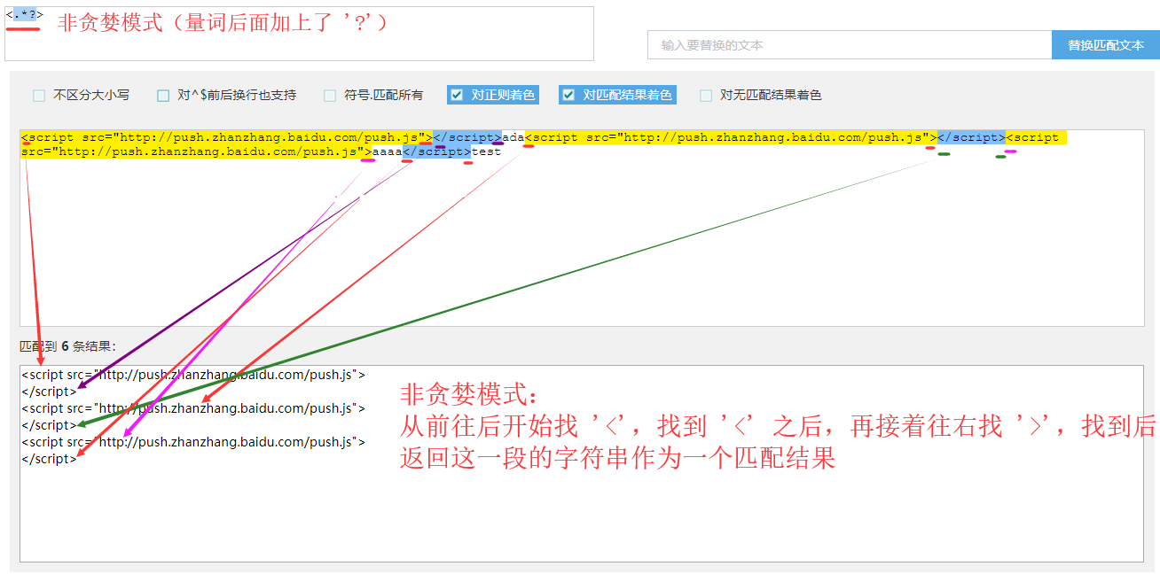The width and height of the screenshot is (1160, 574).
Task: Enable the 对无匹配结果着色 checkbox
Action: 706,95
